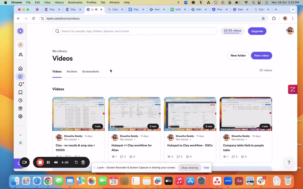Expand Not shared dropdown on Clay video
Screen dimensions: 303x189
72,139
